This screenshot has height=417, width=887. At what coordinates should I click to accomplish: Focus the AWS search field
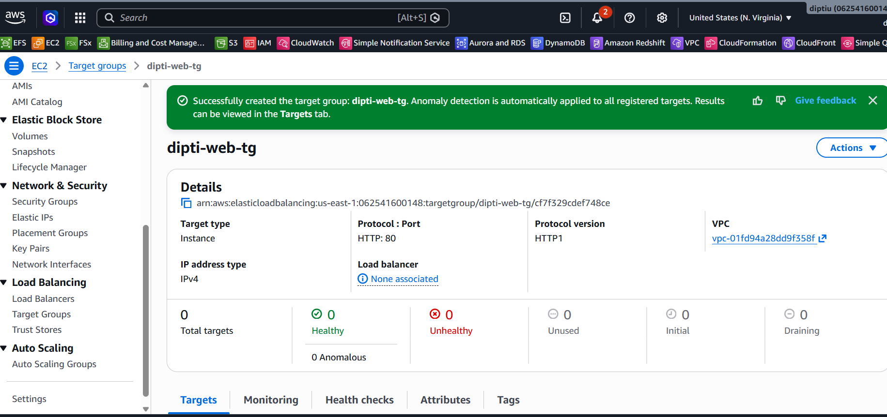pyautogui.click(x=273, y=18)
